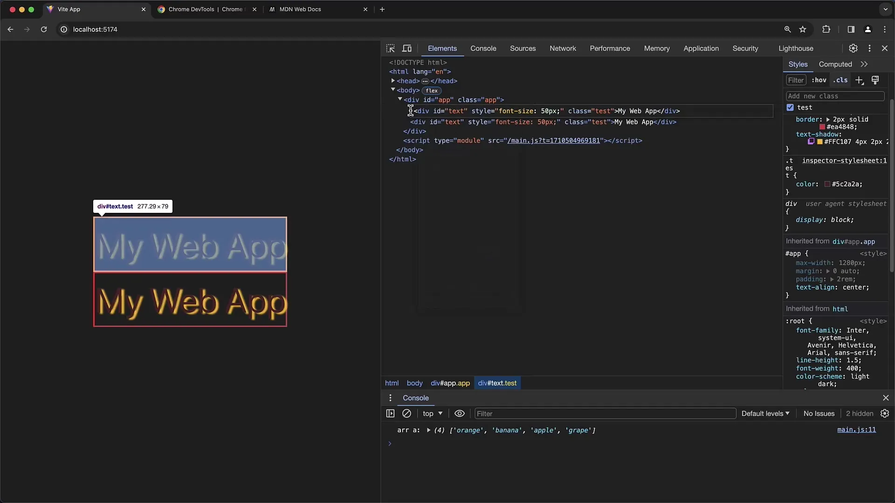Select body in the breadcrumb bar

(x=414, y=383)
